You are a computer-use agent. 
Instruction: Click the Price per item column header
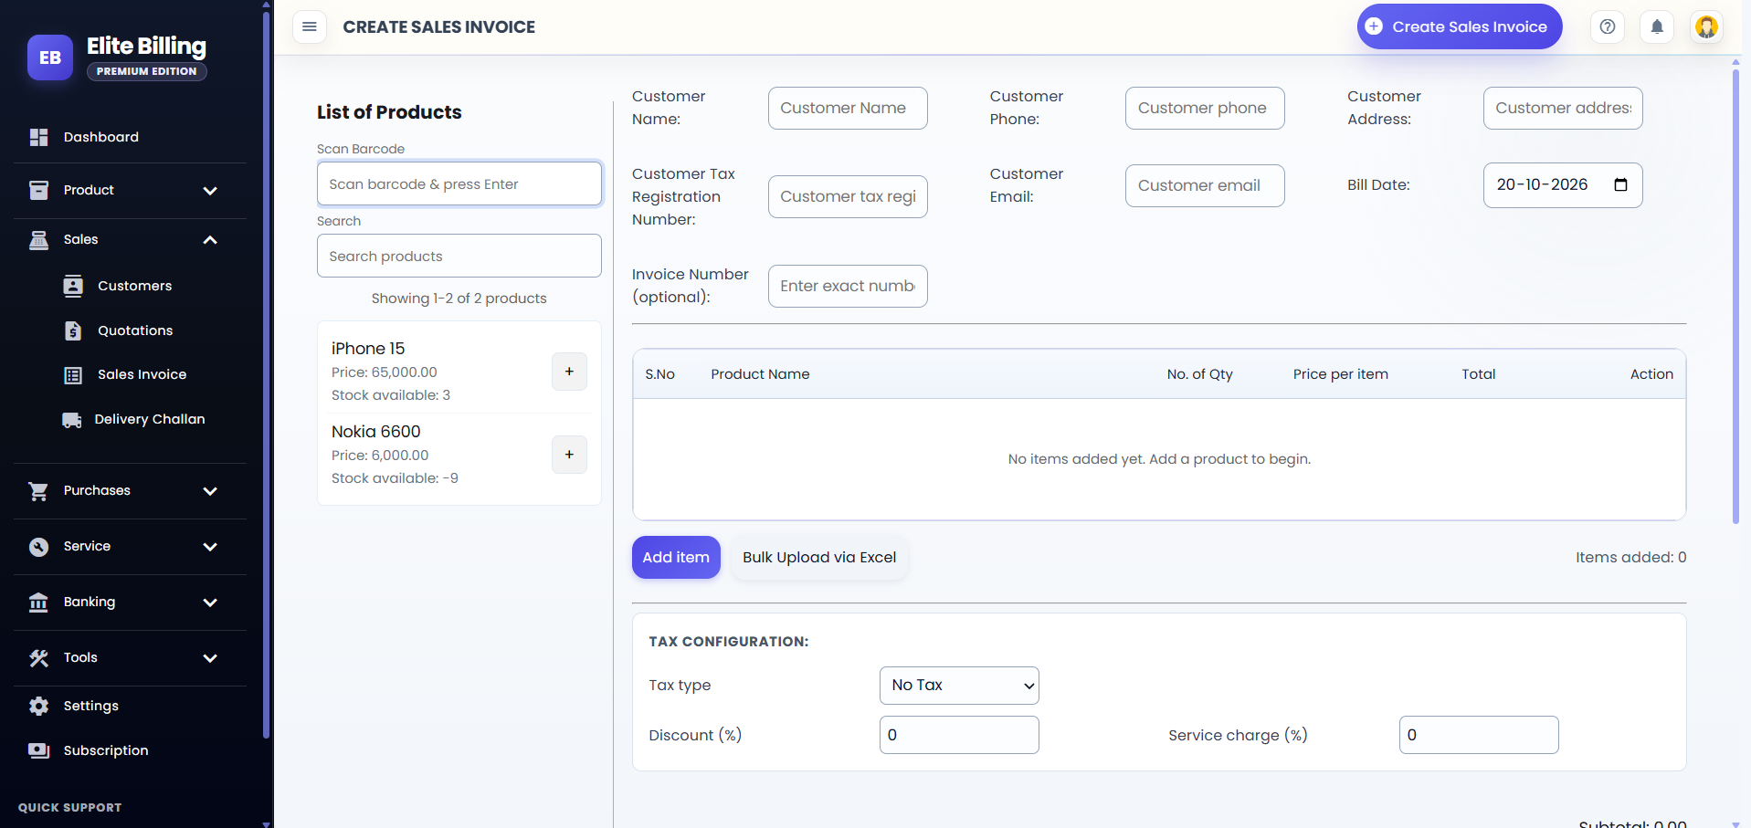(1341, 374)
